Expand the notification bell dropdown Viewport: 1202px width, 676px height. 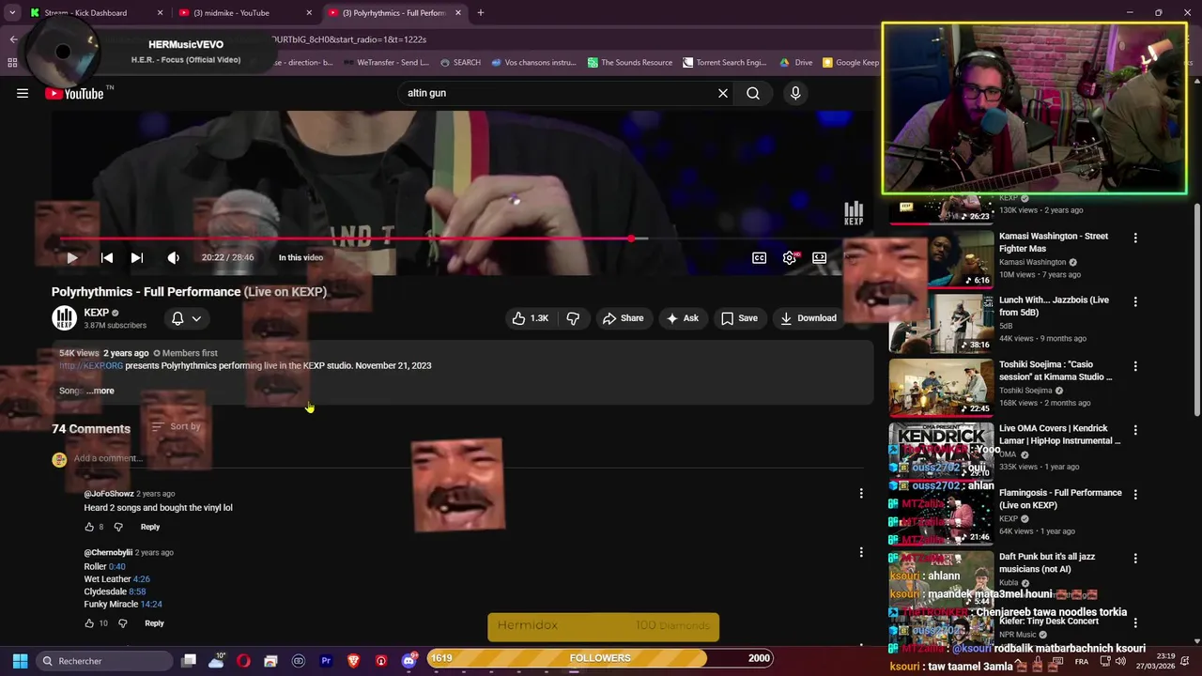click(x=186, y=318)
